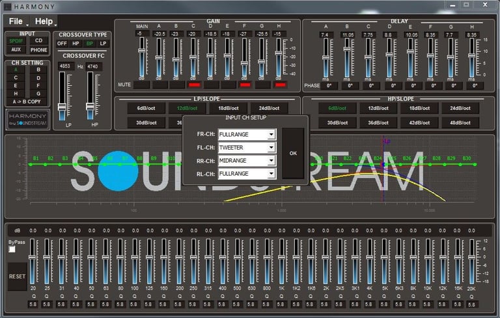The width and height of the screenshot is (500, 318).
Task: Select HP slope 36dB/oct
Action: [x=378, y=123]
